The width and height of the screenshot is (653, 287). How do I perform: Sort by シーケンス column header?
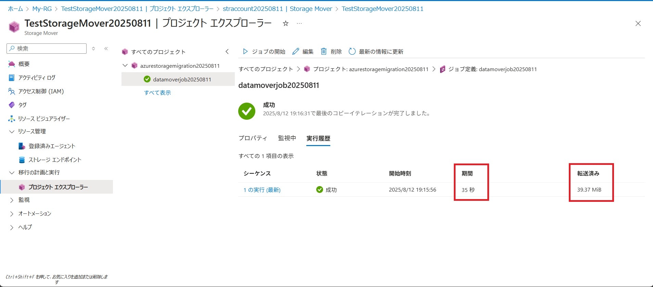click(257, 173)
